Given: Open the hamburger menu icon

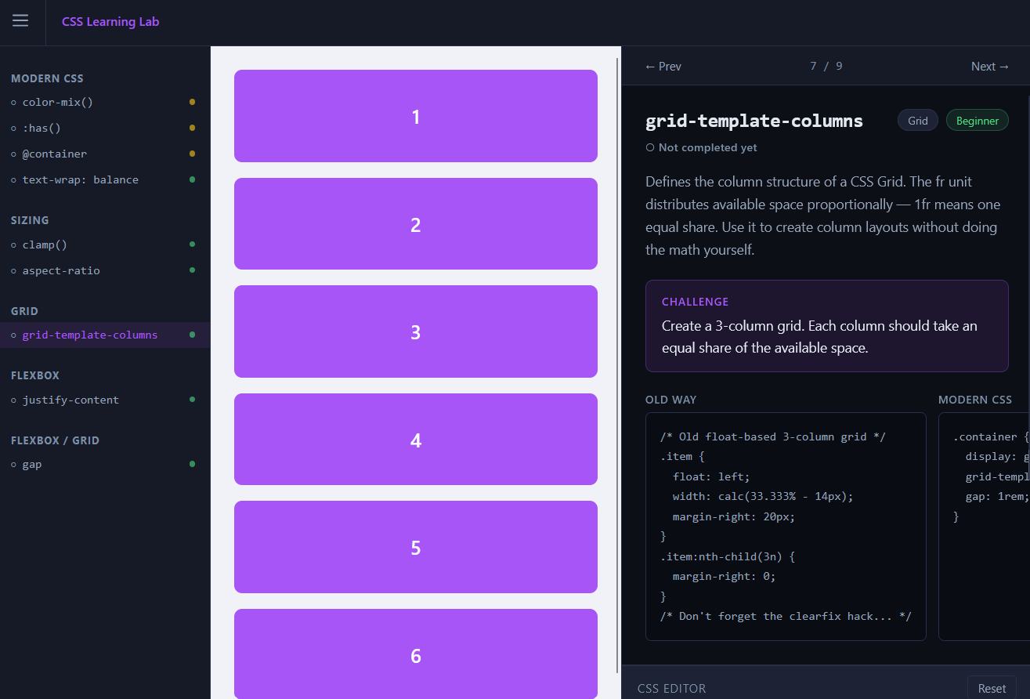Looking at the screenshot, I should click(x=20, y=21).
